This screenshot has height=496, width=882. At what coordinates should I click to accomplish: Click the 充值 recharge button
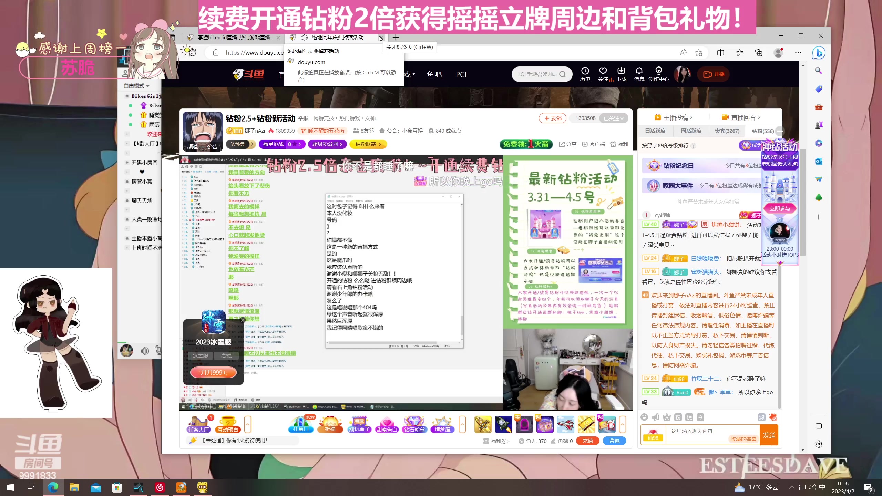point(588,441)
